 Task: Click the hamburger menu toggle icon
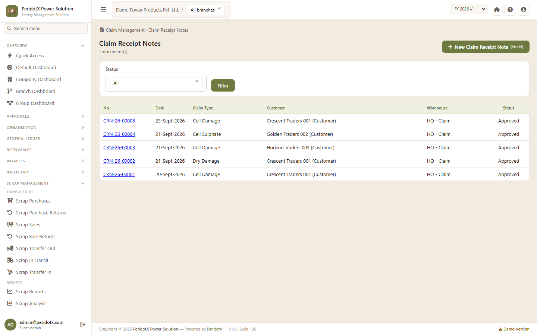click(103, 10)
